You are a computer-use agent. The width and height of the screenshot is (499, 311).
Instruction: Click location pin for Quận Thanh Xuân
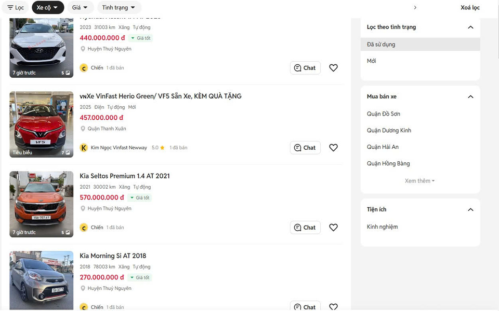tap(83, 129)
